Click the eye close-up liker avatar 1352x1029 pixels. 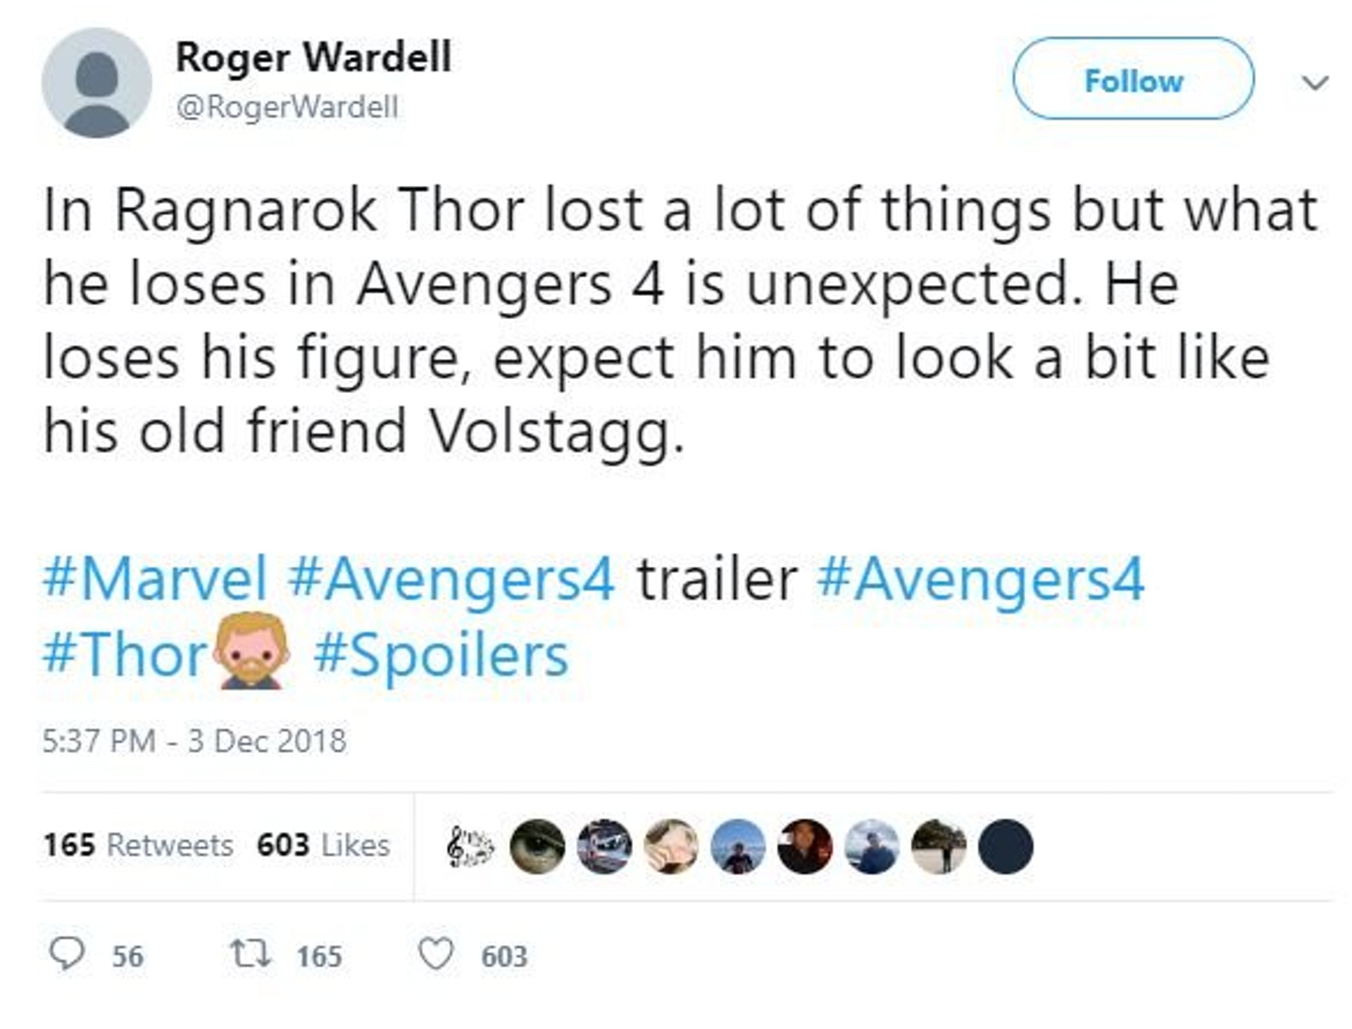[537, 847]
